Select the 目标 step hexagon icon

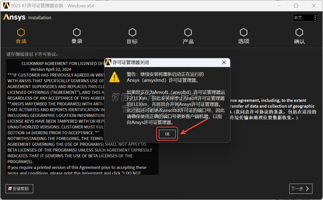(x=132, y=32)
